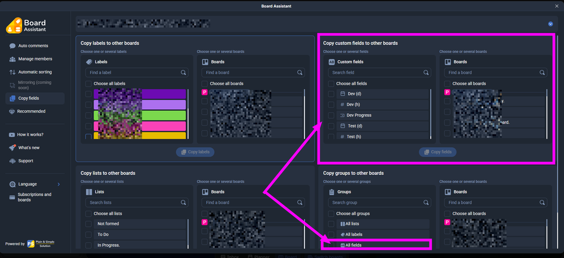The height and width of the screenshot is (258, 564).
Task: Click into the Search field input
Action: (x=379, y=72)
